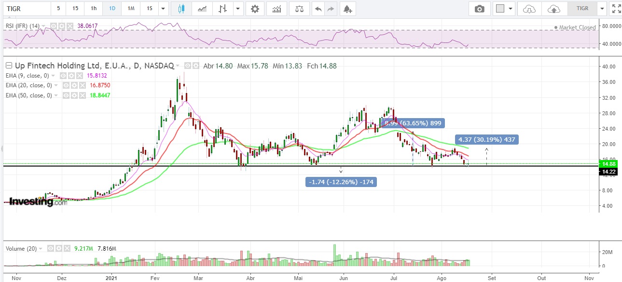Screen dimensions: 622x282
Task: Collapse the Up Fintech Holding legend box
Action: (x=8, y=66)
